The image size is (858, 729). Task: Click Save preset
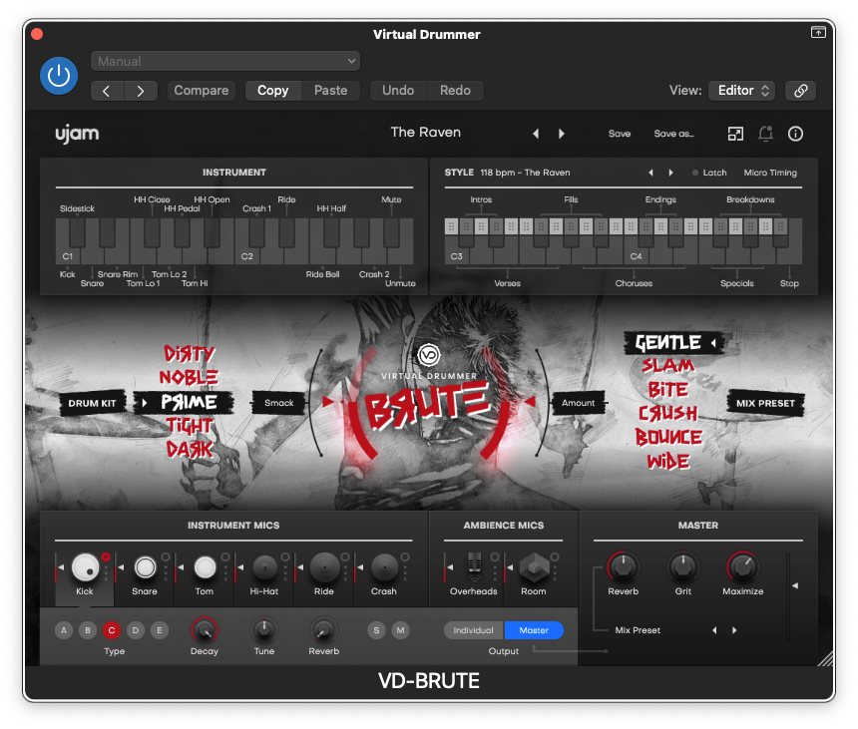tap(620, 134)
